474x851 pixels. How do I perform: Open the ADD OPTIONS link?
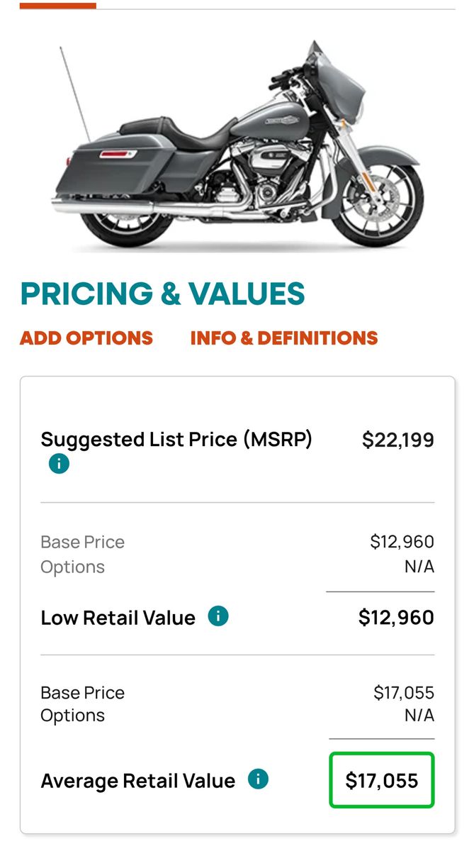[x=86, y=338]
